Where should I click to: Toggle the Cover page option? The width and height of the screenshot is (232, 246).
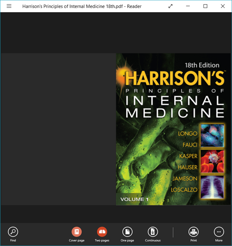pos(77,234)
